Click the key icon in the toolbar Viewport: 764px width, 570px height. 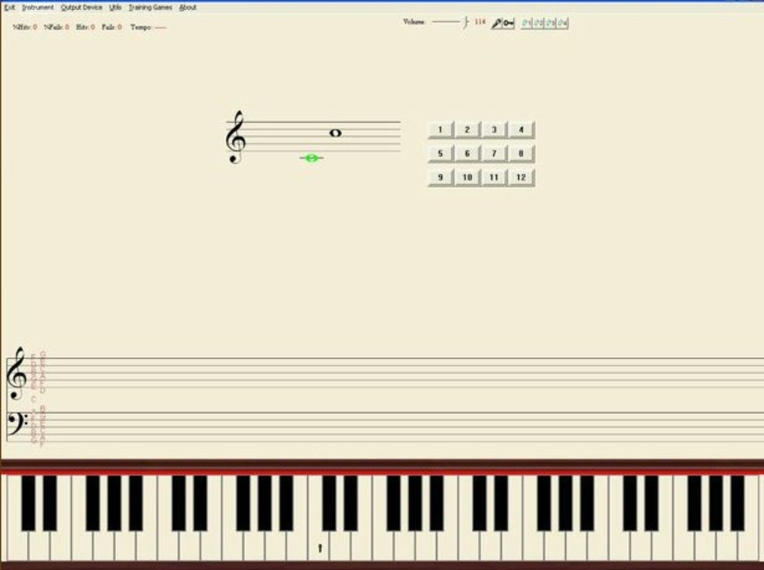click(x=508, y=23)
